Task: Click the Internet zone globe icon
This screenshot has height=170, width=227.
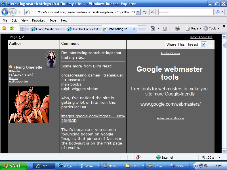Action: [x=158, y=158]
